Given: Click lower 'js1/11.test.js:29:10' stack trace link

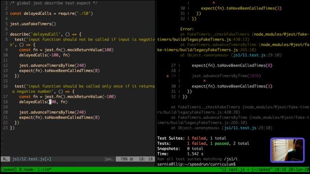Looking at the screenshot, I should click(x=248, y=128).
